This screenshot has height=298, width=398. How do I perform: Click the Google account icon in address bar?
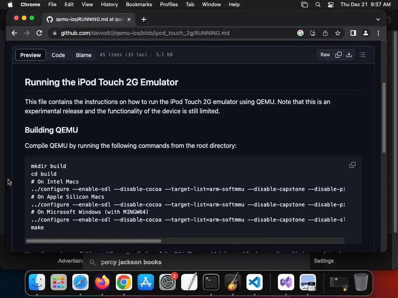pyautogui.click(x=300, y=33)
